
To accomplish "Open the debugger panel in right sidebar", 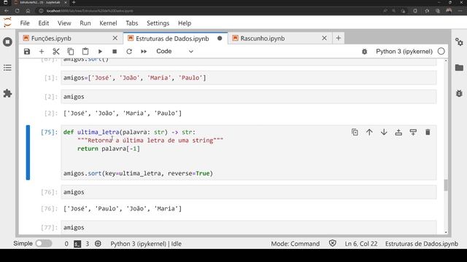I will 459,93.
